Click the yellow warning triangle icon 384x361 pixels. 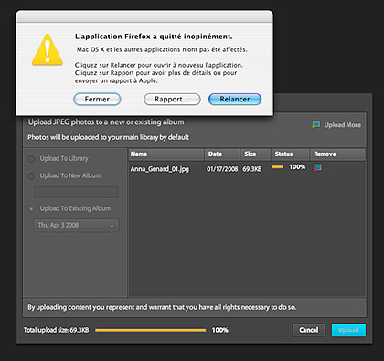coord(48,49)
